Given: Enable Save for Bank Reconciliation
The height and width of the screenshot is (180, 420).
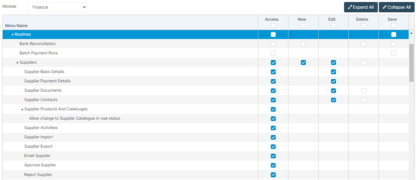Looking at the screenshot, I should click(394, 44).
